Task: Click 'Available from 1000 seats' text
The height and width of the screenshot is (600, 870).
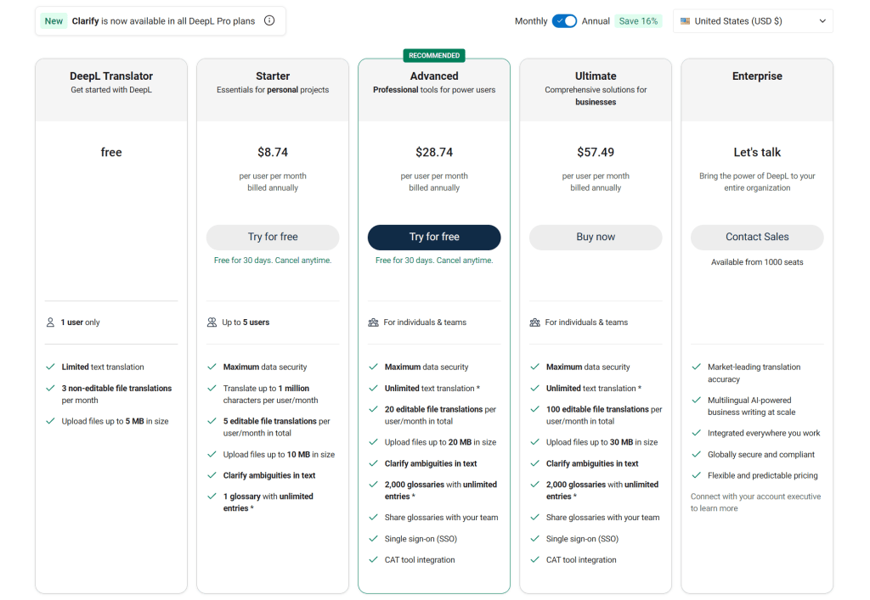Action: point(757,262)
